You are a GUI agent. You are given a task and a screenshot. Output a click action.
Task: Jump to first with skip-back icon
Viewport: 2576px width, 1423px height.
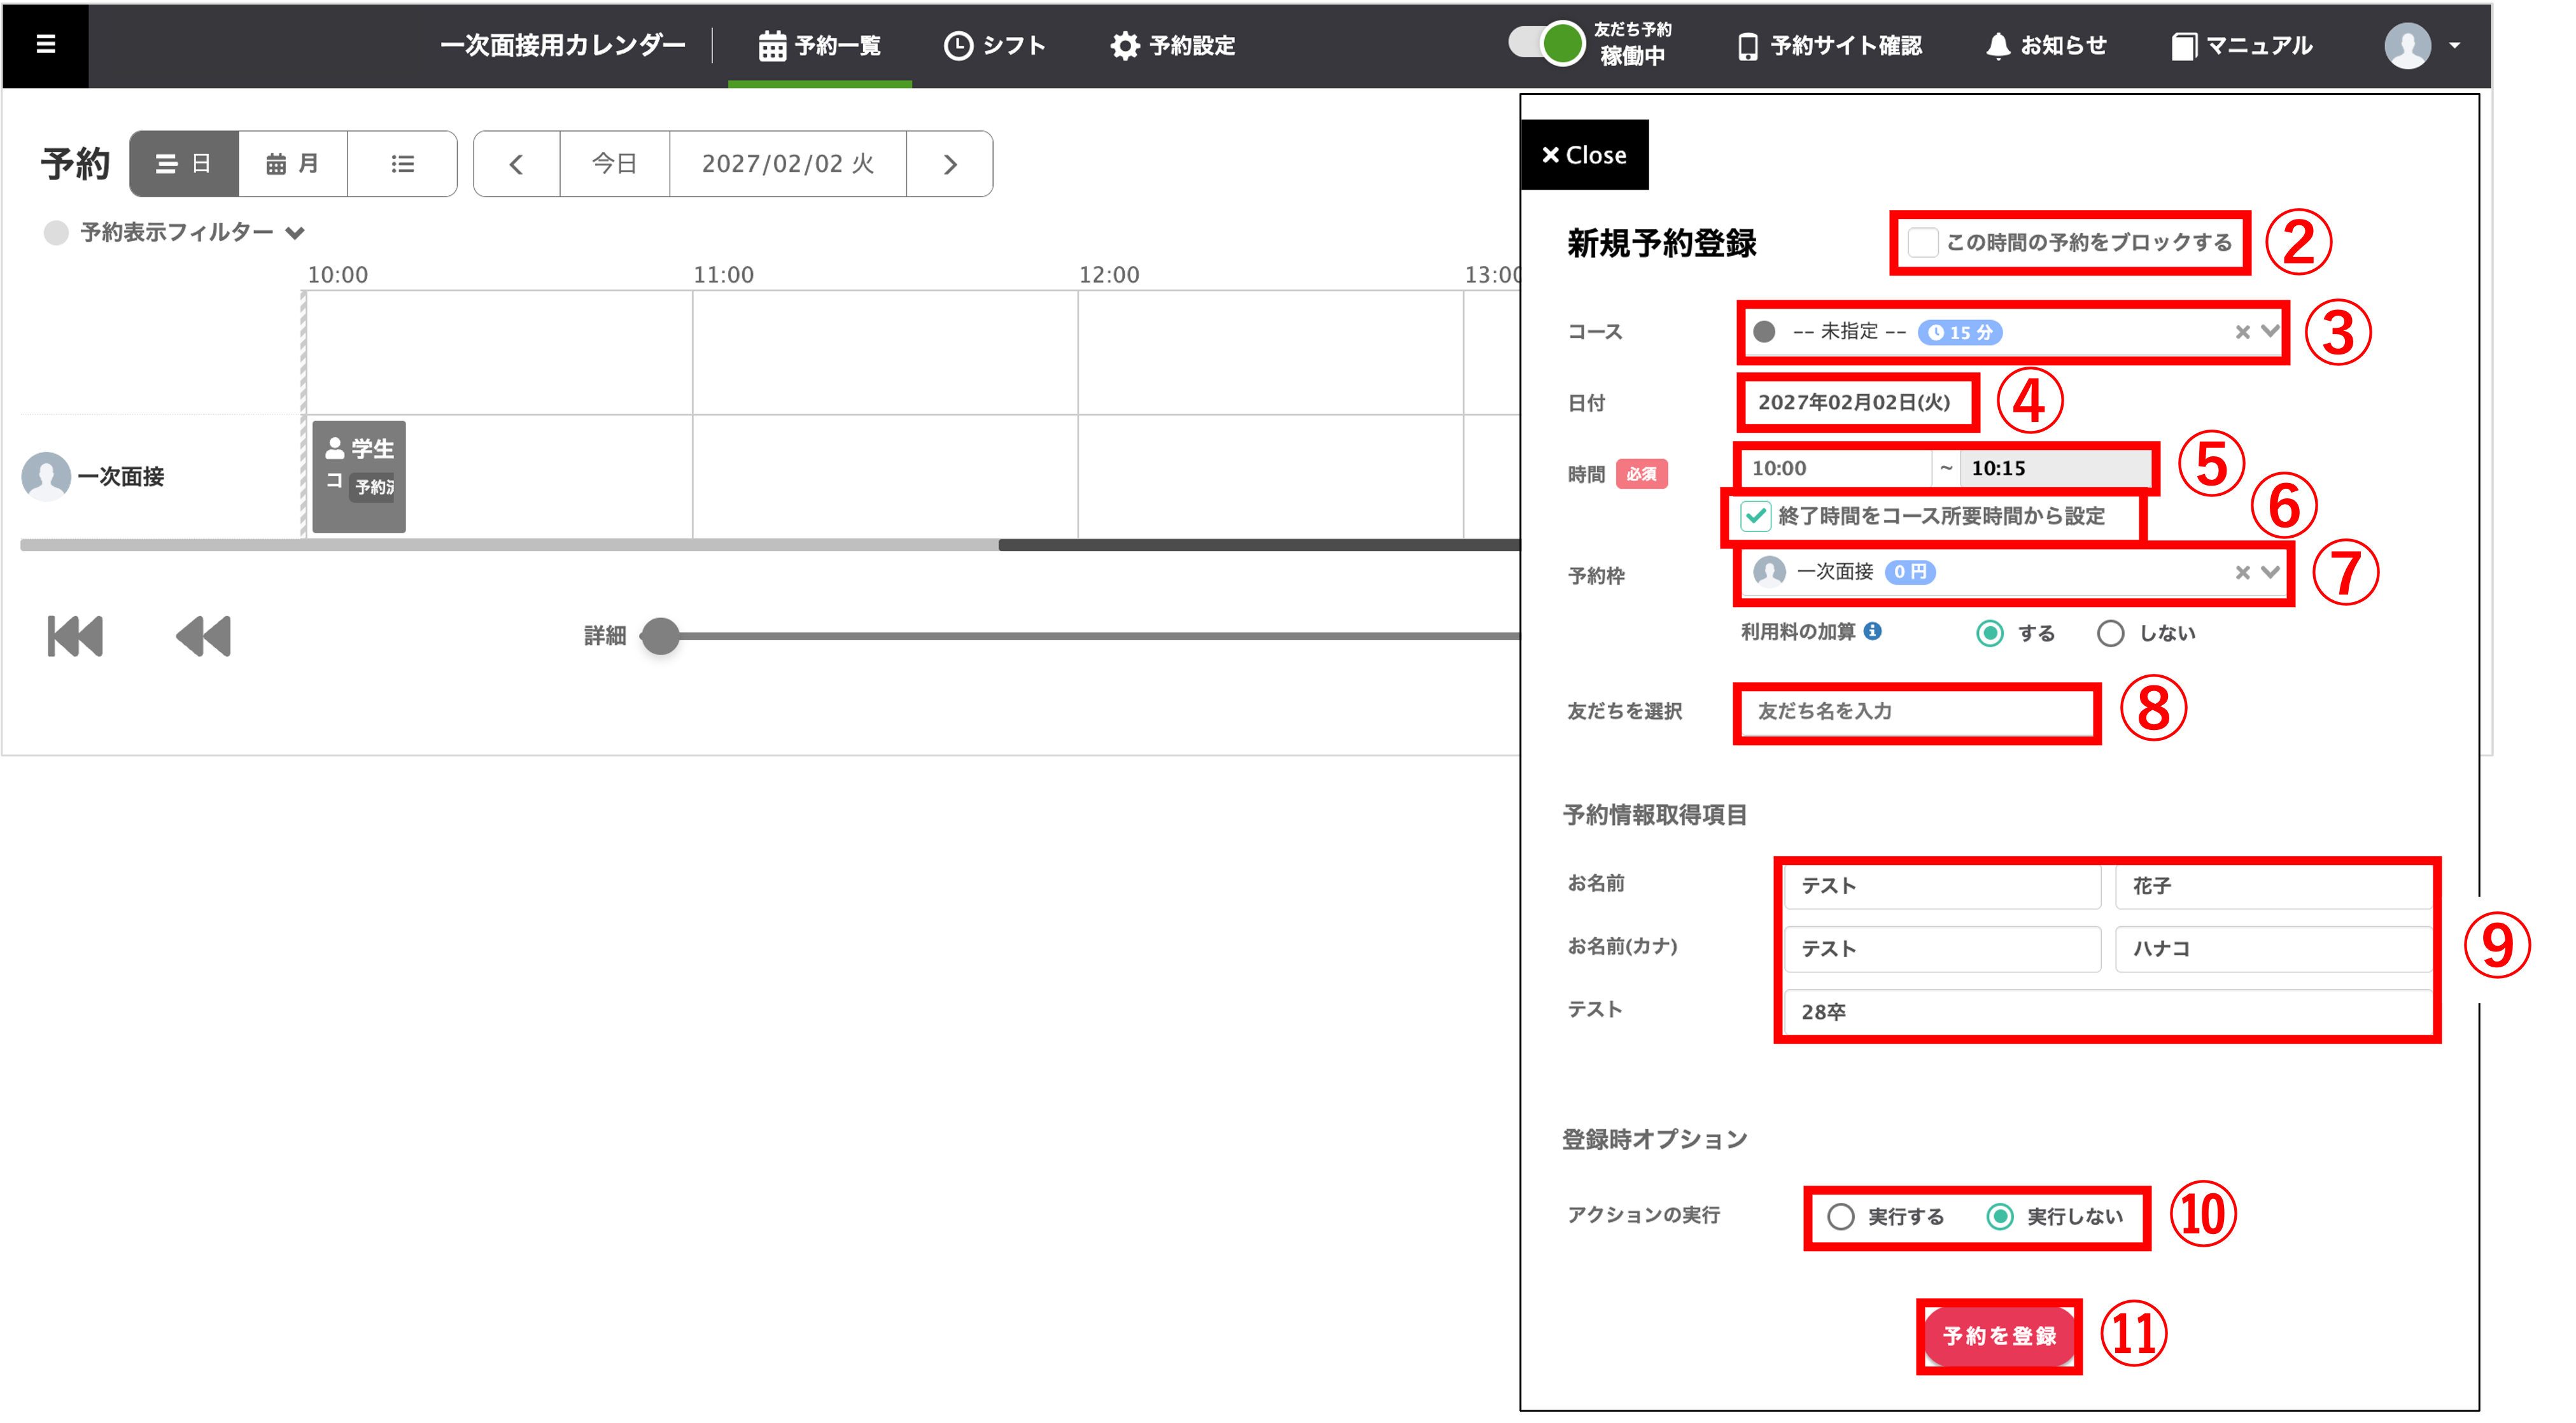pos(75,636)
